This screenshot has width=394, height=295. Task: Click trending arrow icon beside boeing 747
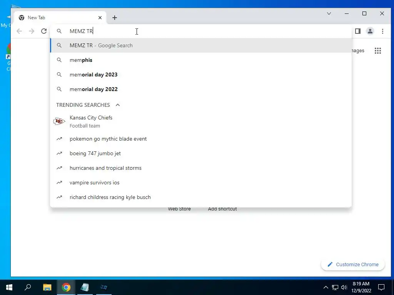click(x=59, y=153)
